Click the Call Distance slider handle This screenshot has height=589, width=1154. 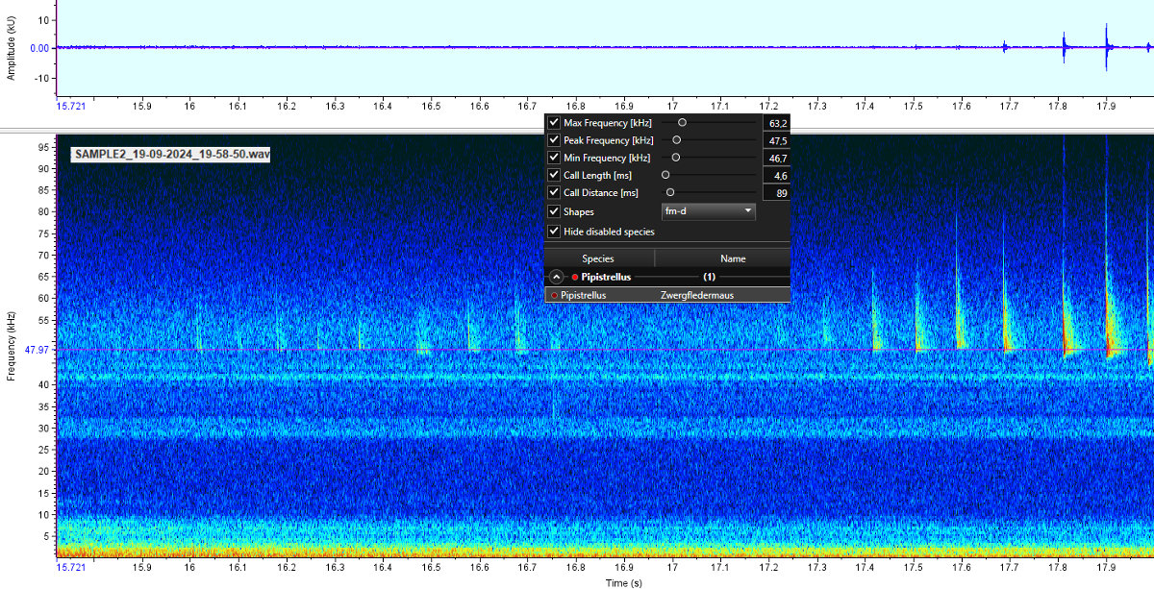[670, 192]
